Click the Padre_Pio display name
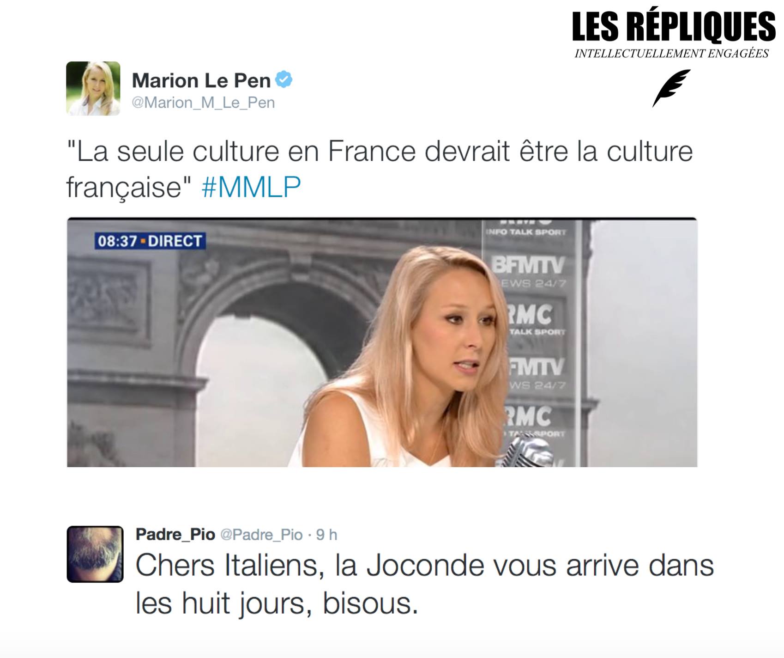This screenshot has width=784, height=658. [x=175, y=535]
